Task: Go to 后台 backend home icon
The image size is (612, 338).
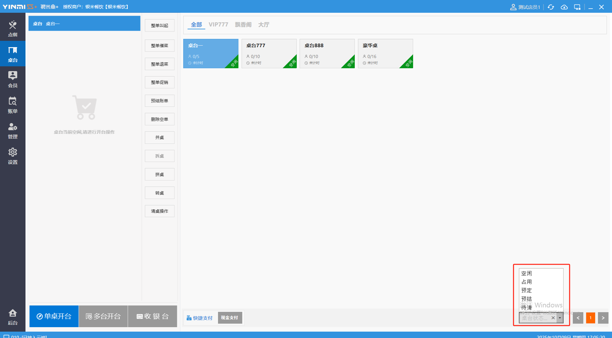Action: point(13,317)
